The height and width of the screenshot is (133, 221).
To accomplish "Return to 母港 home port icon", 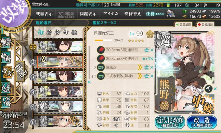I will point(20,71).
